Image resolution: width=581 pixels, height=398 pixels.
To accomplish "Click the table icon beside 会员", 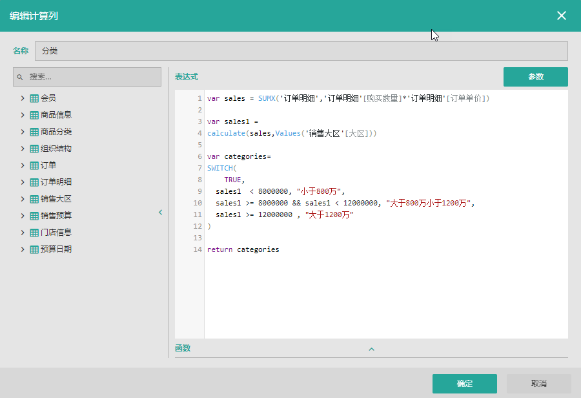I will click(34, 98).
